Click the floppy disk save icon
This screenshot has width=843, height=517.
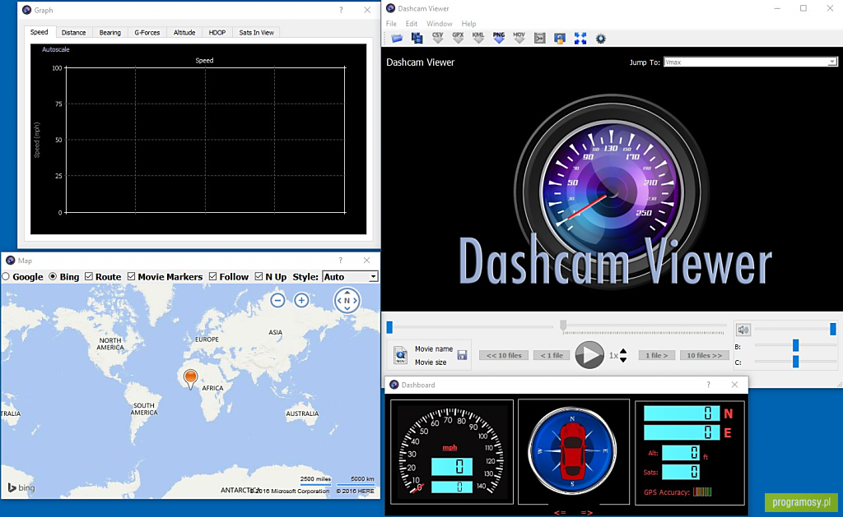coord(462,355)
